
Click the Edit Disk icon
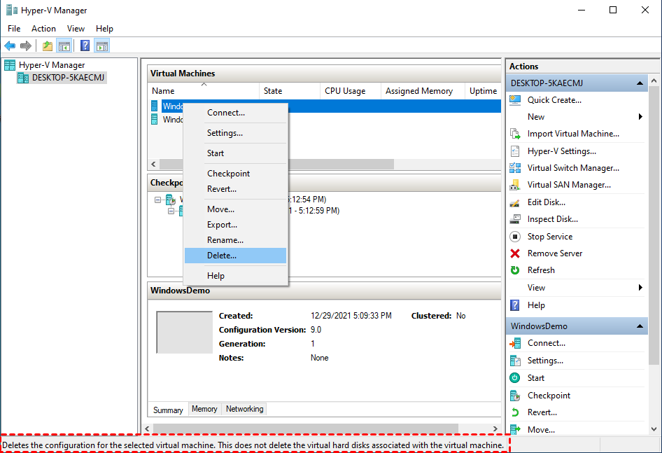tap(515, 203)
